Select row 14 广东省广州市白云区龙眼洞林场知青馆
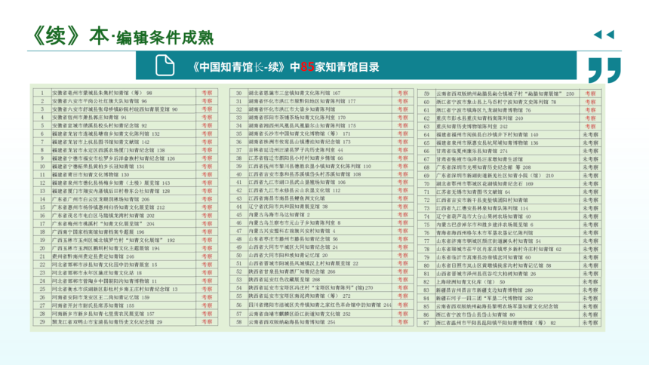This screenshot has height=365, width=649. [x=125, y=199]
